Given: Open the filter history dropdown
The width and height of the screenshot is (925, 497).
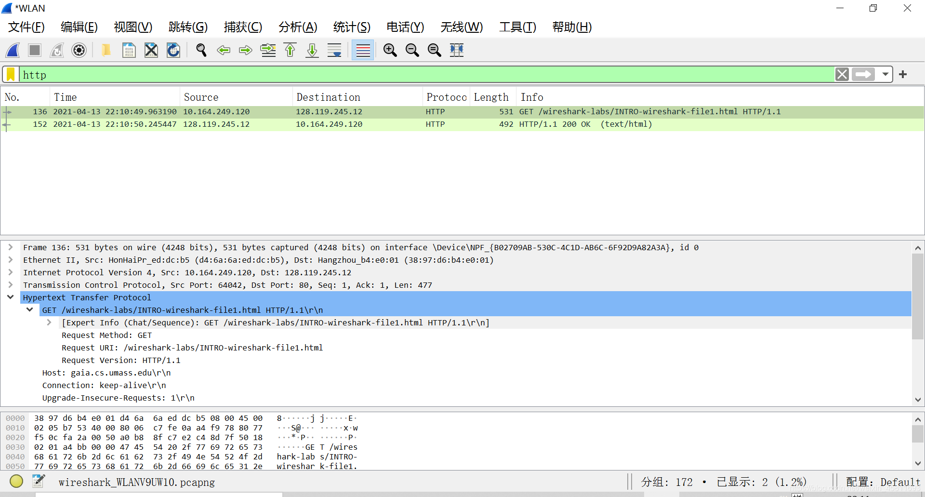Looking at the screenshot, I should click(886, 74).
